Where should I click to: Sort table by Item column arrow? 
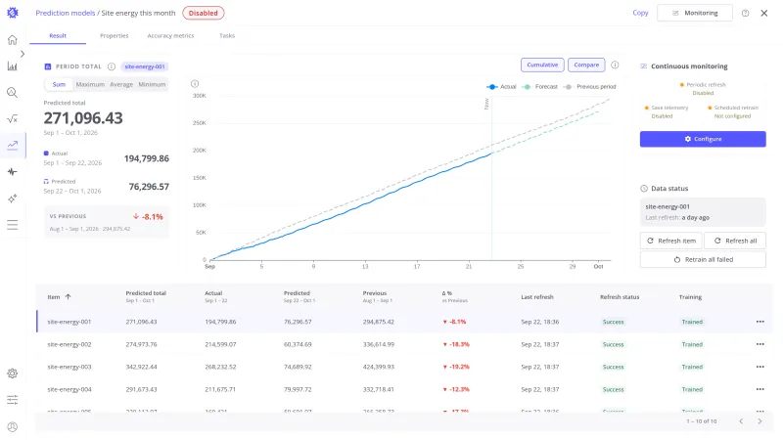[x=68, y=297]
